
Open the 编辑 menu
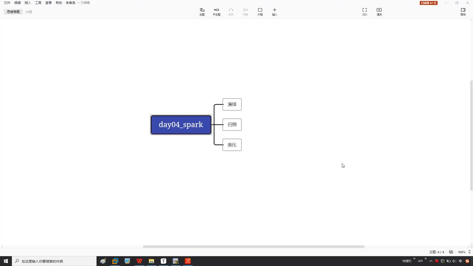point(17,3)
